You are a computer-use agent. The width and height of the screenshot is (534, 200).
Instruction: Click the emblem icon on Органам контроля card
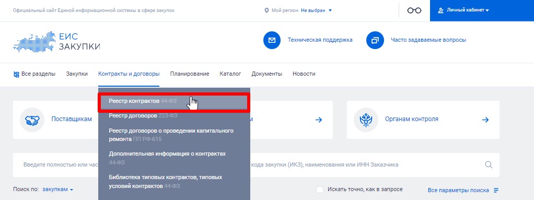(x=366, y=120)
